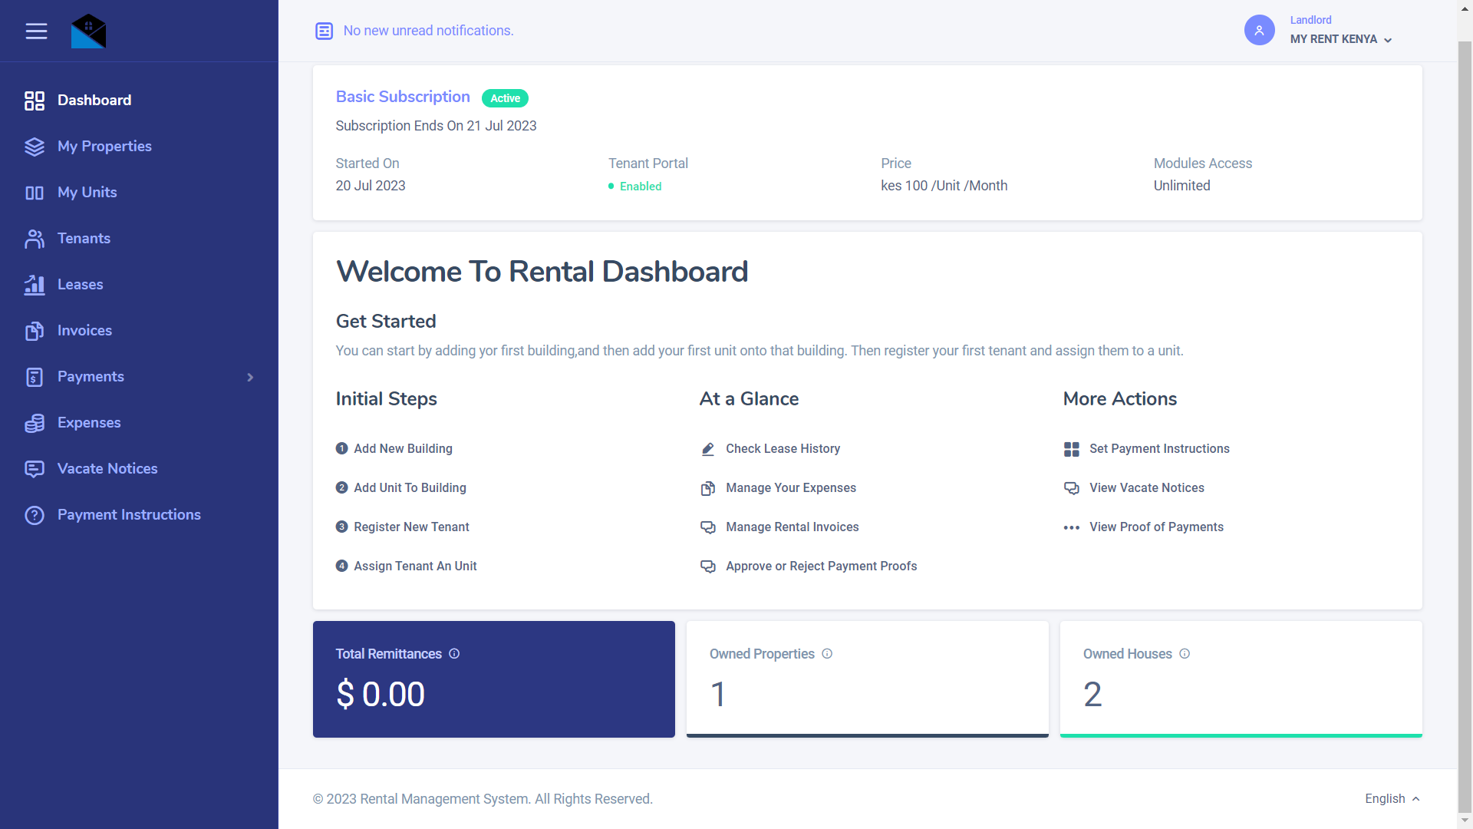Click the Register New Tenant step
Viewport: 1473px width, 829px height.
411,527
